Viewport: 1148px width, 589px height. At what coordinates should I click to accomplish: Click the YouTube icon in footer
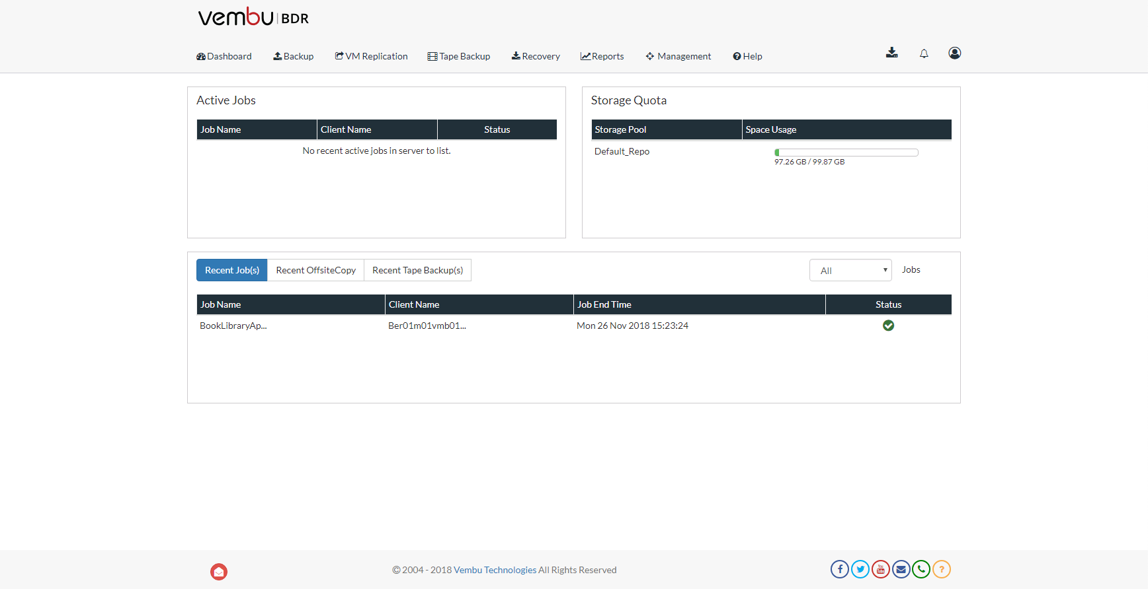[x=881, y=569]
